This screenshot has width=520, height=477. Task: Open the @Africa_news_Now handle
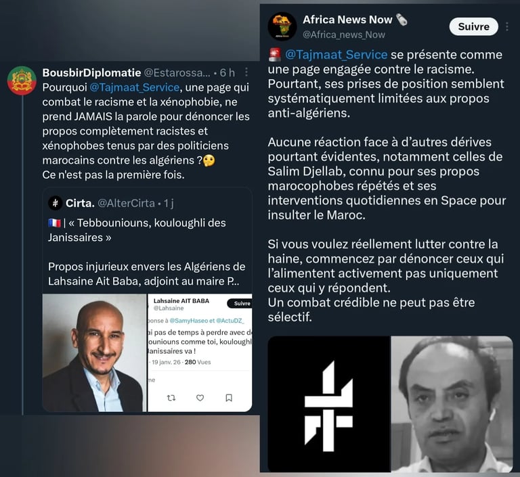[x=344, y=35]
